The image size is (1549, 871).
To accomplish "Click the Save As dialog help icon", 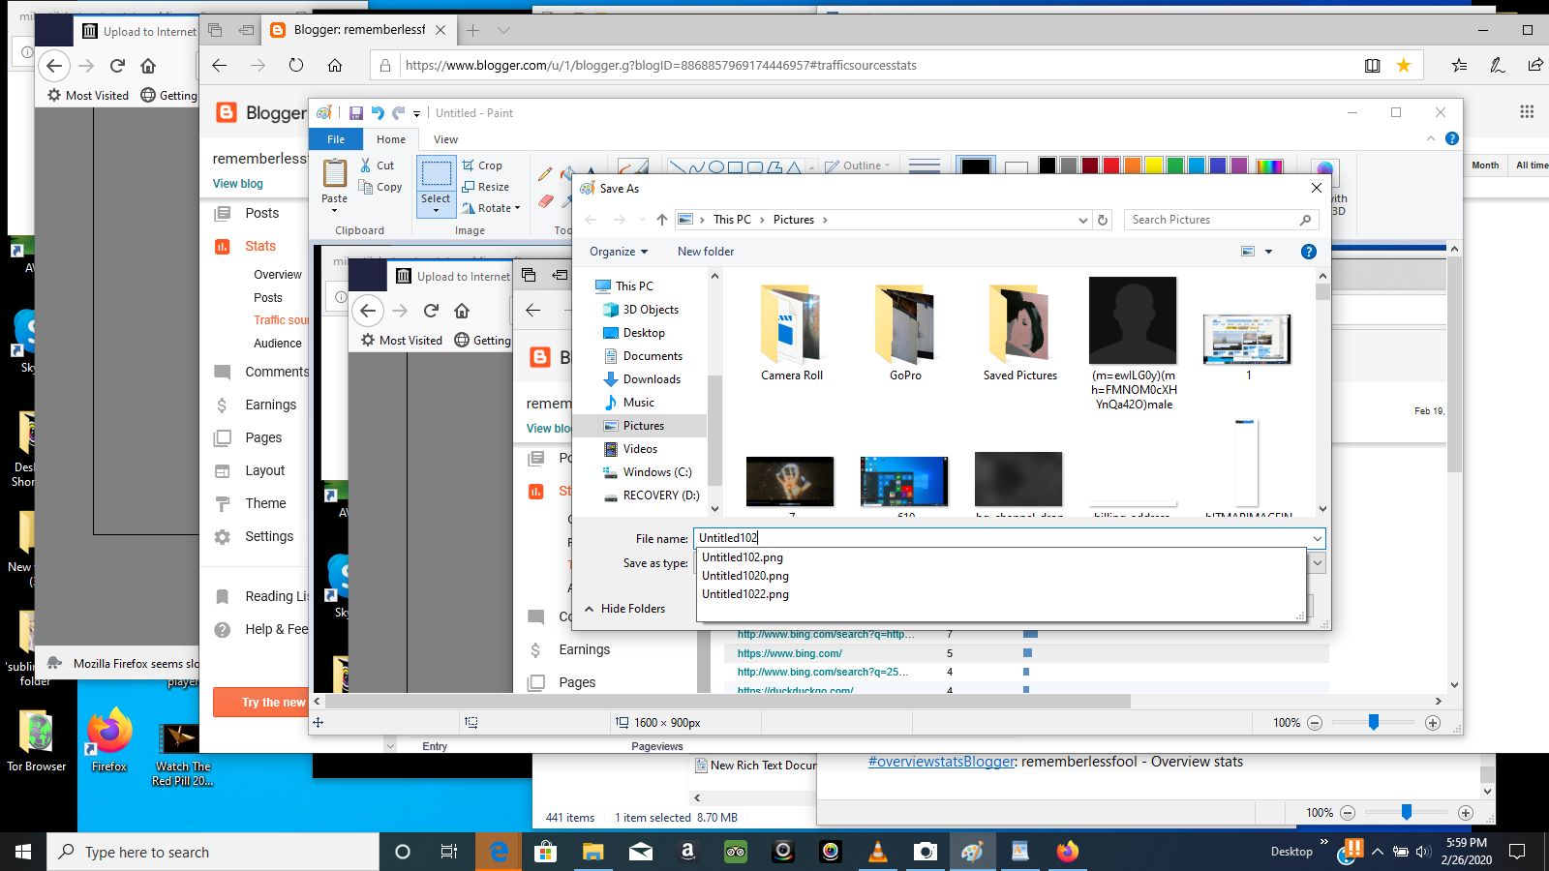I will [x=1308, y=252].
